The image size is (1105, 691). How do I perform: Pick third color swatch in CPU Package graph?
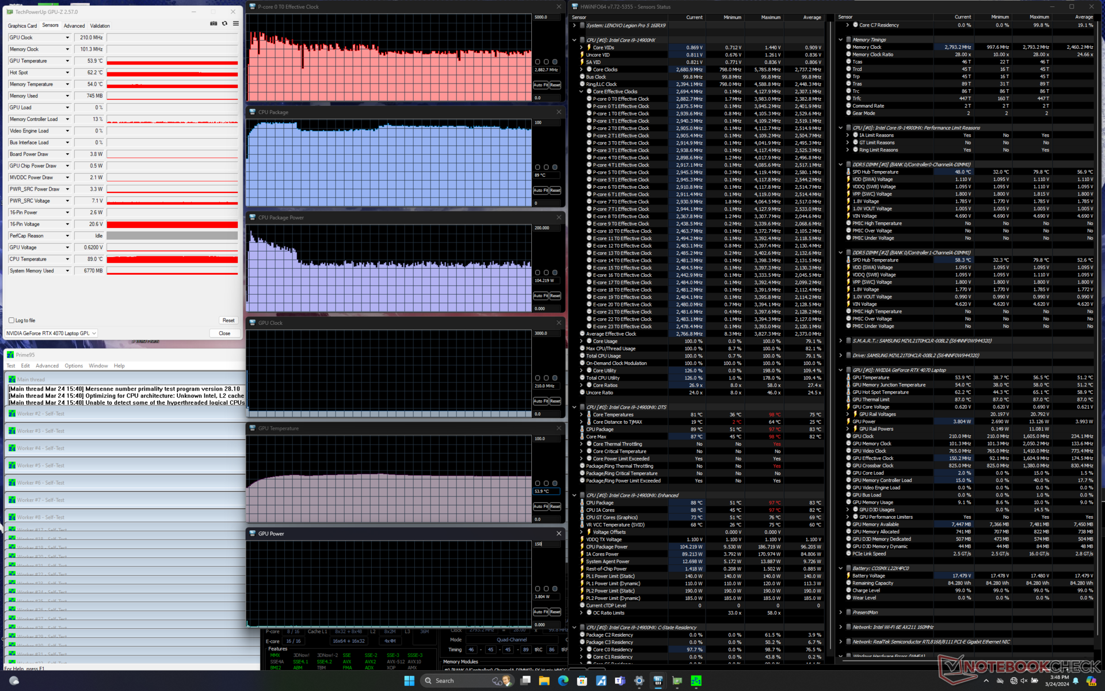pyautogui.click(x=555, y=167)
